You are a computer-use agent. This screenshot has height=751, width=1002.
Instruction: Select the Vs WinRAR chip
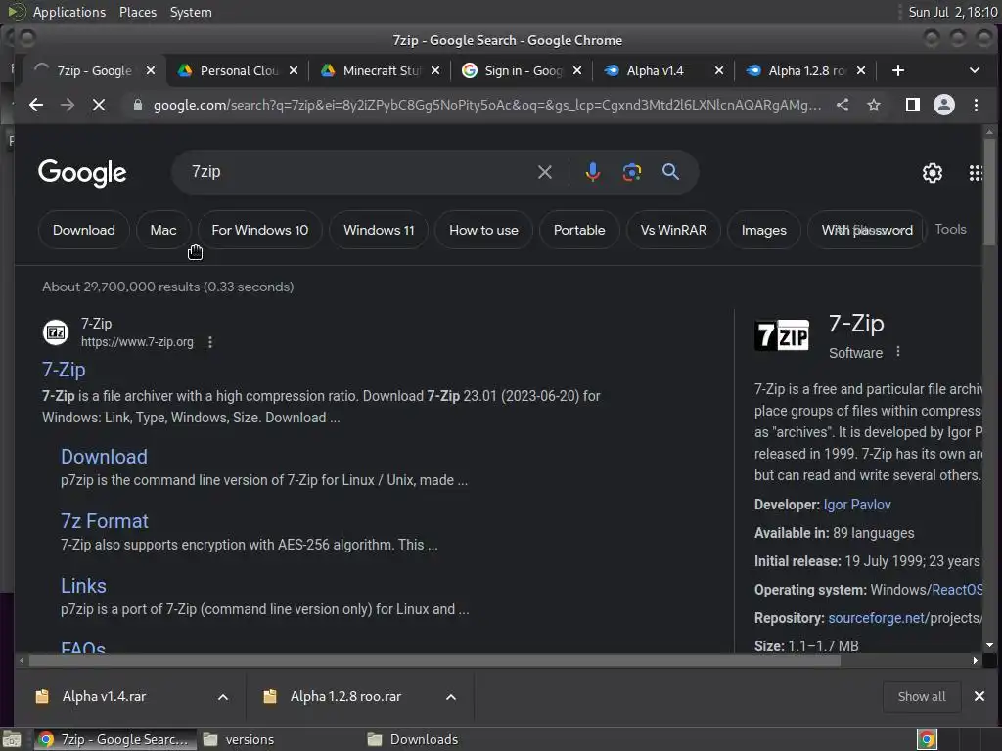[673, 230]
